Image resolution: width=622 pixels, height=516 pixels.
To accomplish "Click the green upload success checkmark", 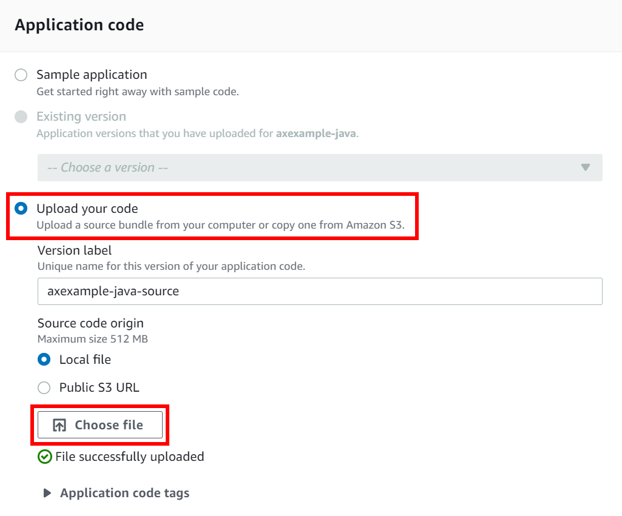I will pyautogui.click(x=45, y=457).
